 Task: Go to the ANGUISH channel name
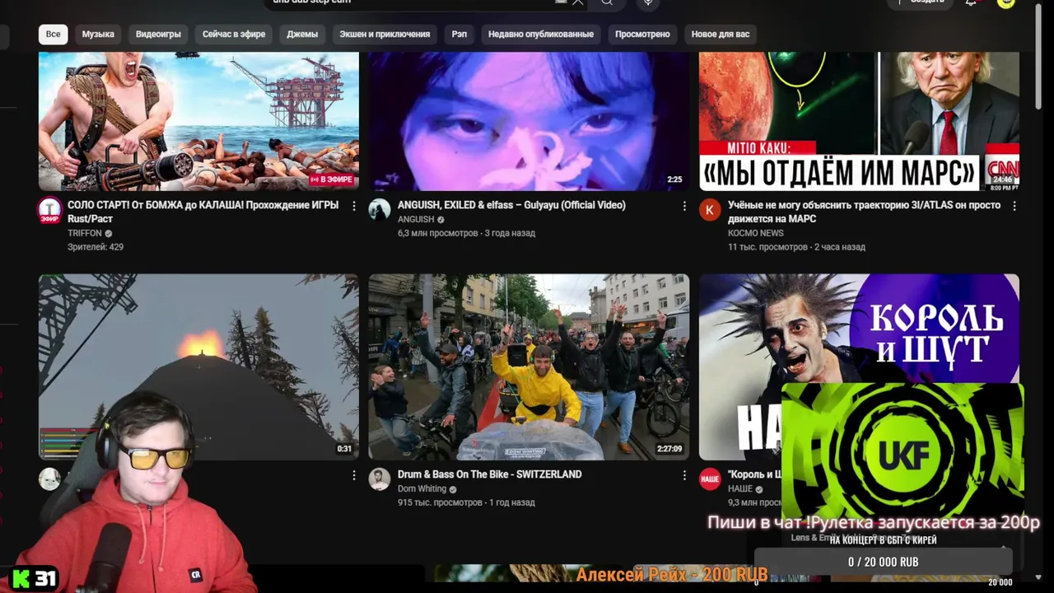[x=416, y=220]
